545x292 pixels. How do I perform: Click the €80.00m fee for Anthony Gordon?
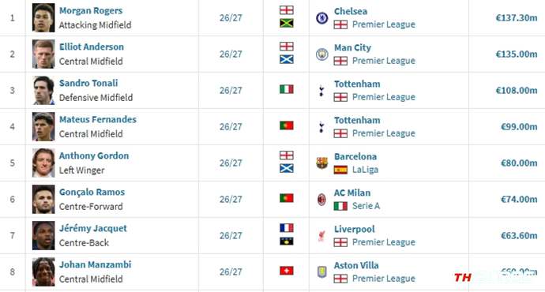[x=519, y=163]
